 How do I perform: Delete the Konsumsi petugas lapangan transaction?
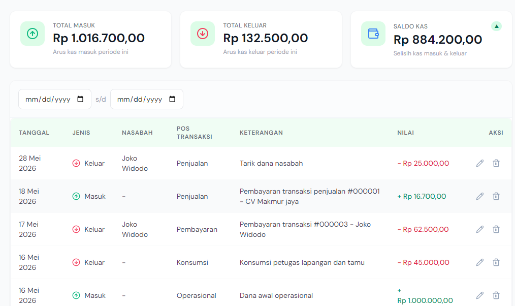[496, 262]
